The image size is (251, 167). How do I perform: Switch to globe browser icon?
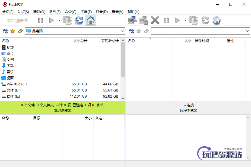pyautogui.click(x=217, y=20)
